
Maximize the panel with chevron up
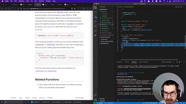point(182,62)
